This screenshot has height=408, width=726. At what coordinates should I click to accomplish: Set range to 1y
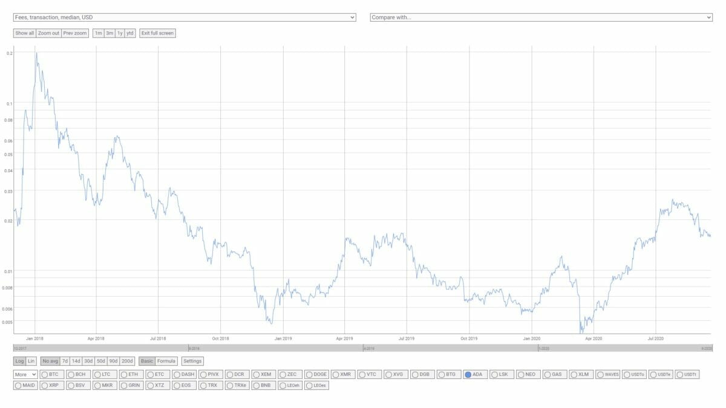tap(120, 33)
